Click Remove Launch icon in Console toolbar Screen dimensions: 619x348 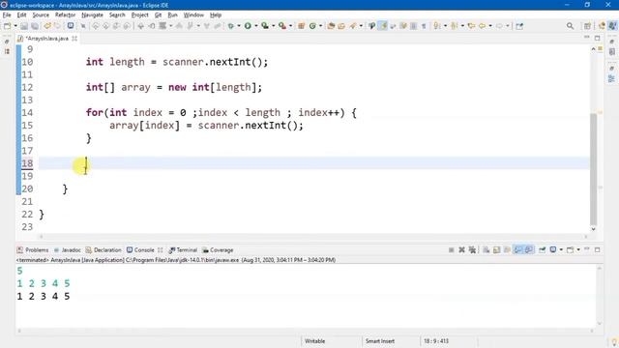[x=461, y=250]
